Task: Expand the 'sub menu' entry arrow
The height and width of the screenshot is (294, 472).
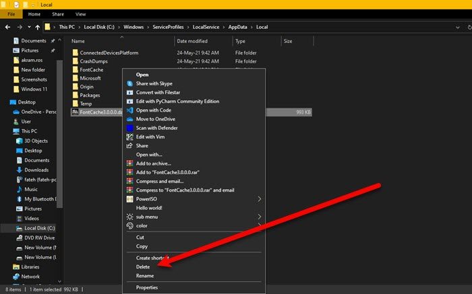Action: point(260,217)
